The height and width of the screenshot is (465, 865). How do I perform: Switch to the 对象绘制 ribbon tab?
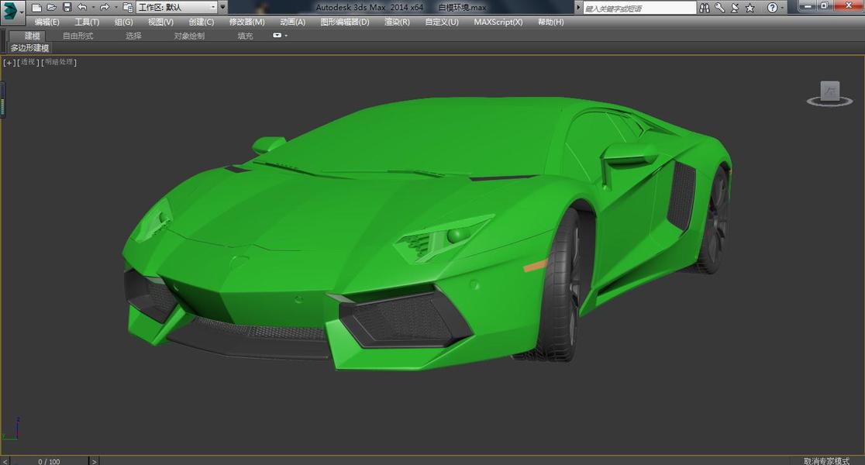pos(189,36)
